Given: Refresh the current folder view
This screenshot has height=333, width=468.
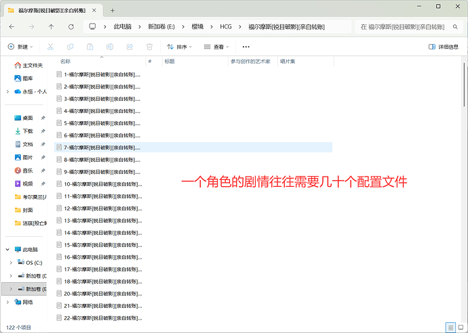Looking at the screenshot, I should [71, 27].
